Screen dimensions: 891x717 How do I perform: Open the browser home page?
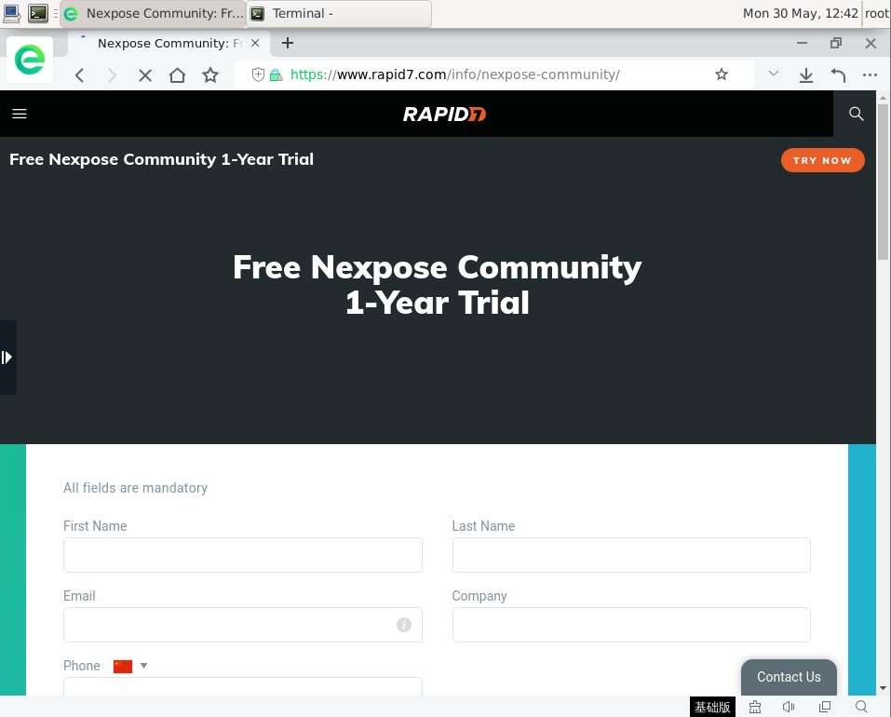click(177, 75)
